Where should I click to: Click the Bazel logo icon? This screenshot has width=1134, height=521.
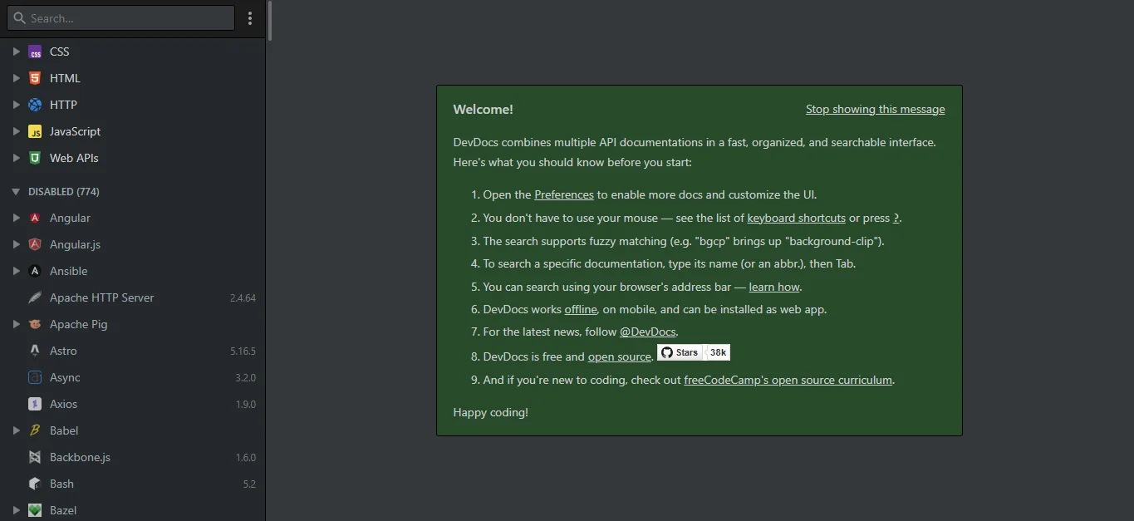click(x=35, y=510)
